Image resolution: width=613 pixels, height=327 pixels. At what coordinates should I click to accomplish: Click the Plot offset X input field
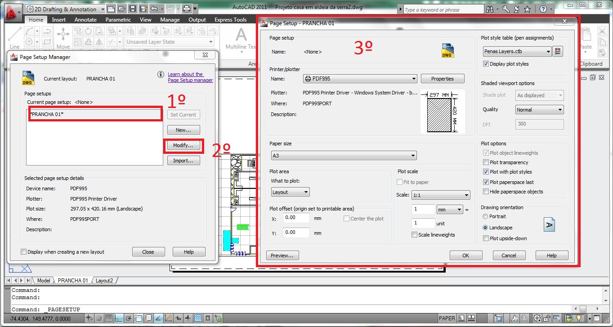[295, 218]
